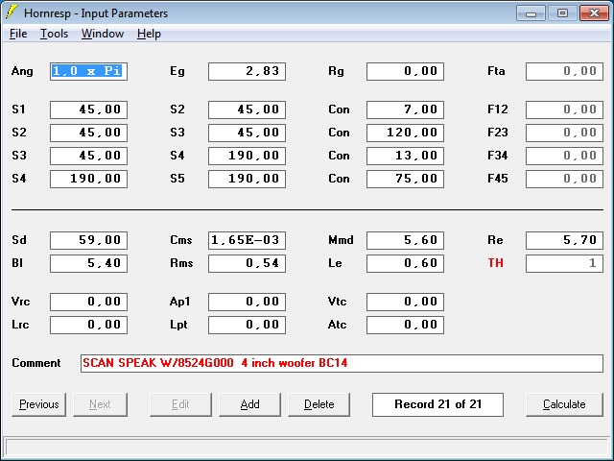Click the red TH label
614x461 pixels.
click(x=495, y=263)
